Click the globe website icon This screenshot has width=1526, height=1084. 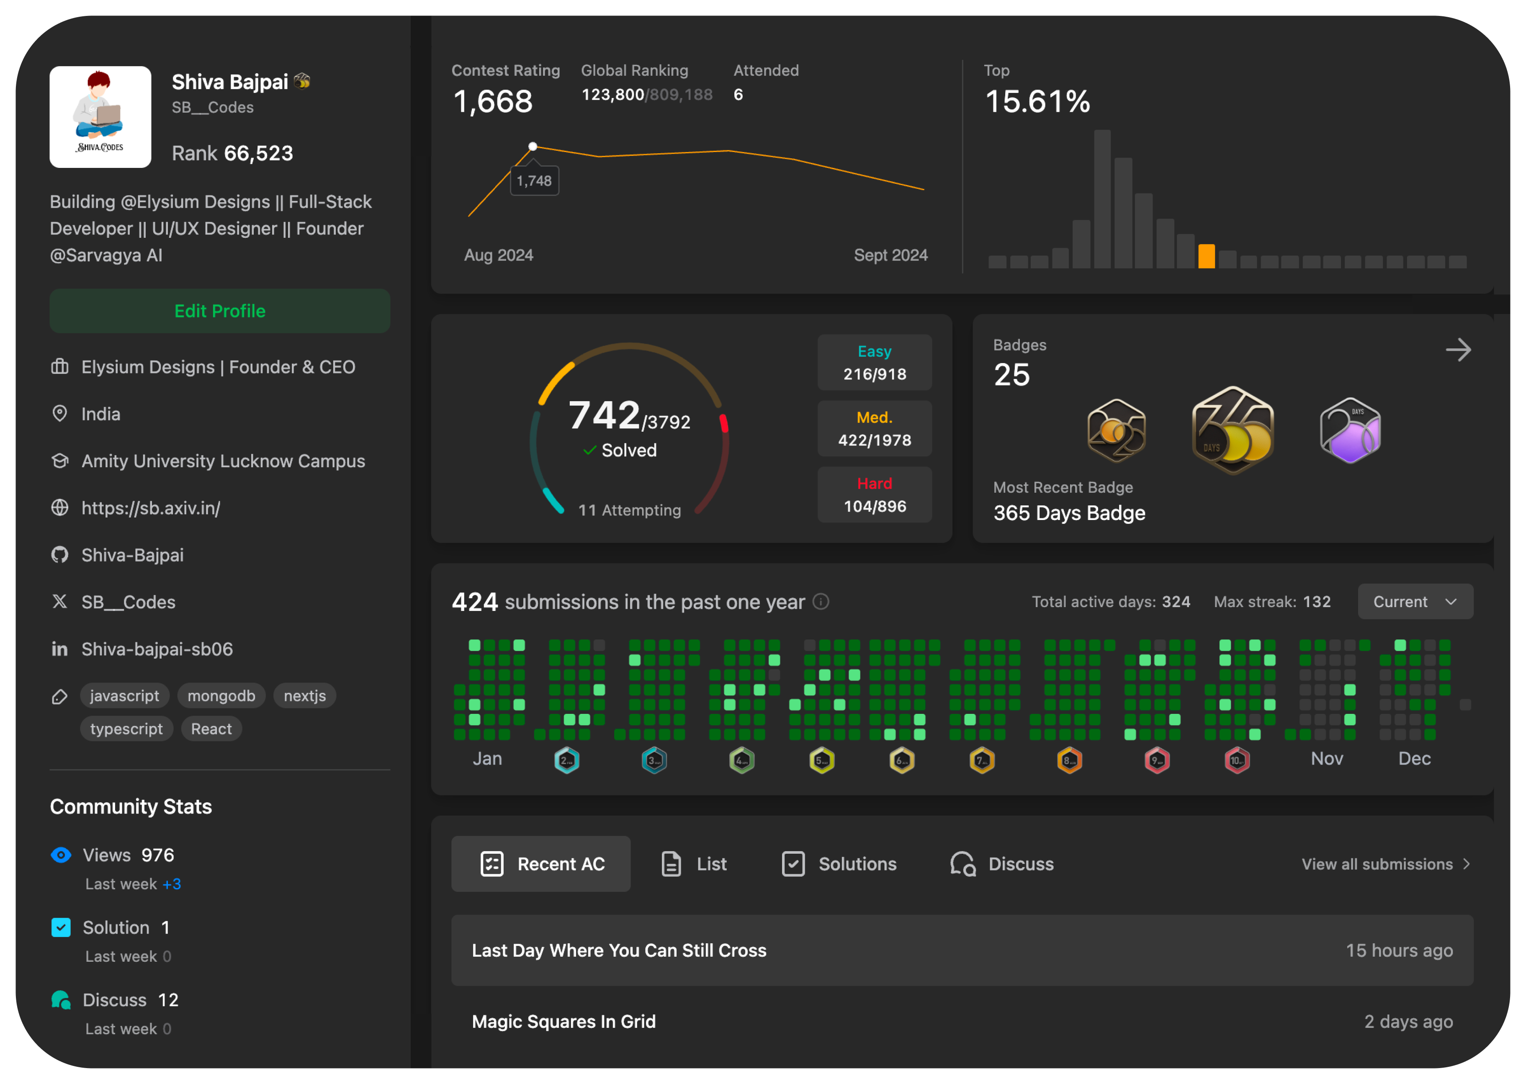pyautogui.click(x=60, y=508)
